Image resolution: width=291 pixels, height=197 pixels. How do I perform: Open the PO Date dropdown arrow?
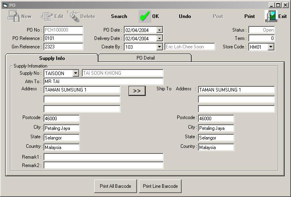point(159,30)
